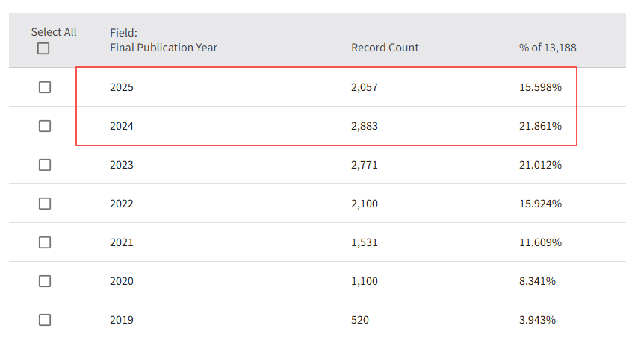Enable the checkbox next to 2023
This screenshot has width=626, height=340.
[x=45, y=165]
